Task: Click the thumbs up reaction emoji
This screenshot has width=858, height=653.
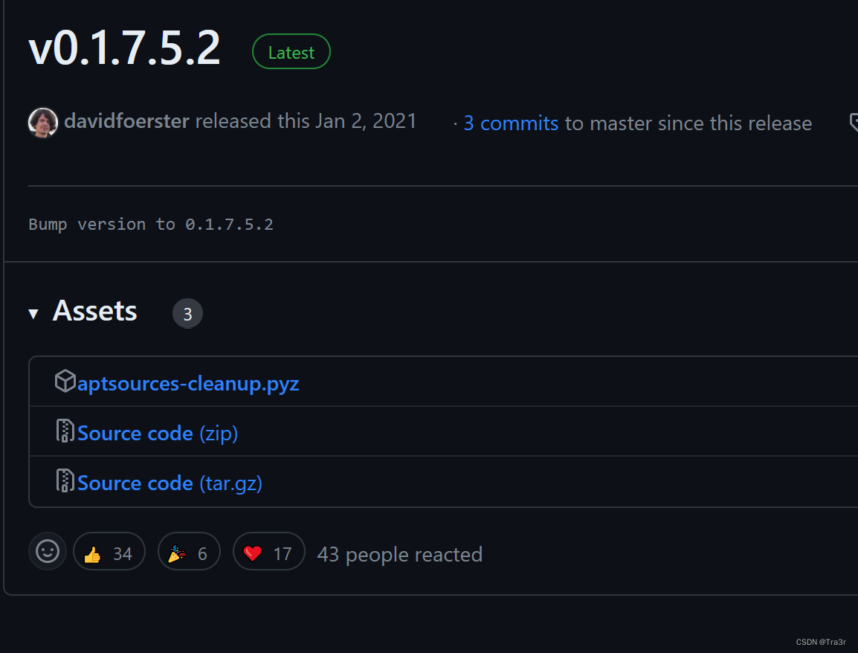Action: point(93,551)
